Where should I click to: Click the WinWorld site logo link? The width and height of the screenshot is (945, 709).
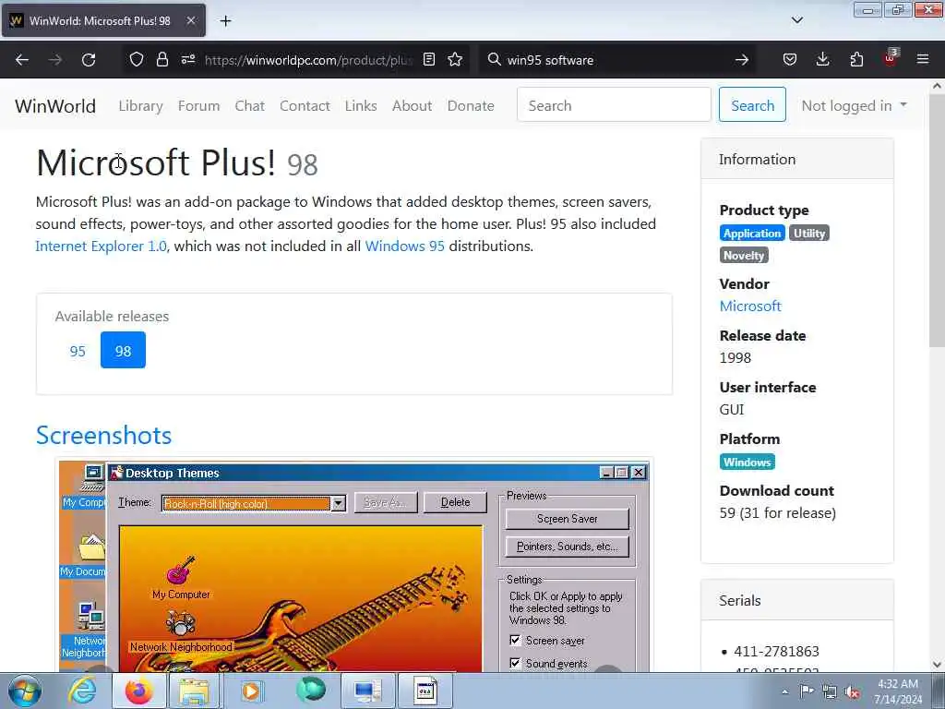[x=55, y=105]
